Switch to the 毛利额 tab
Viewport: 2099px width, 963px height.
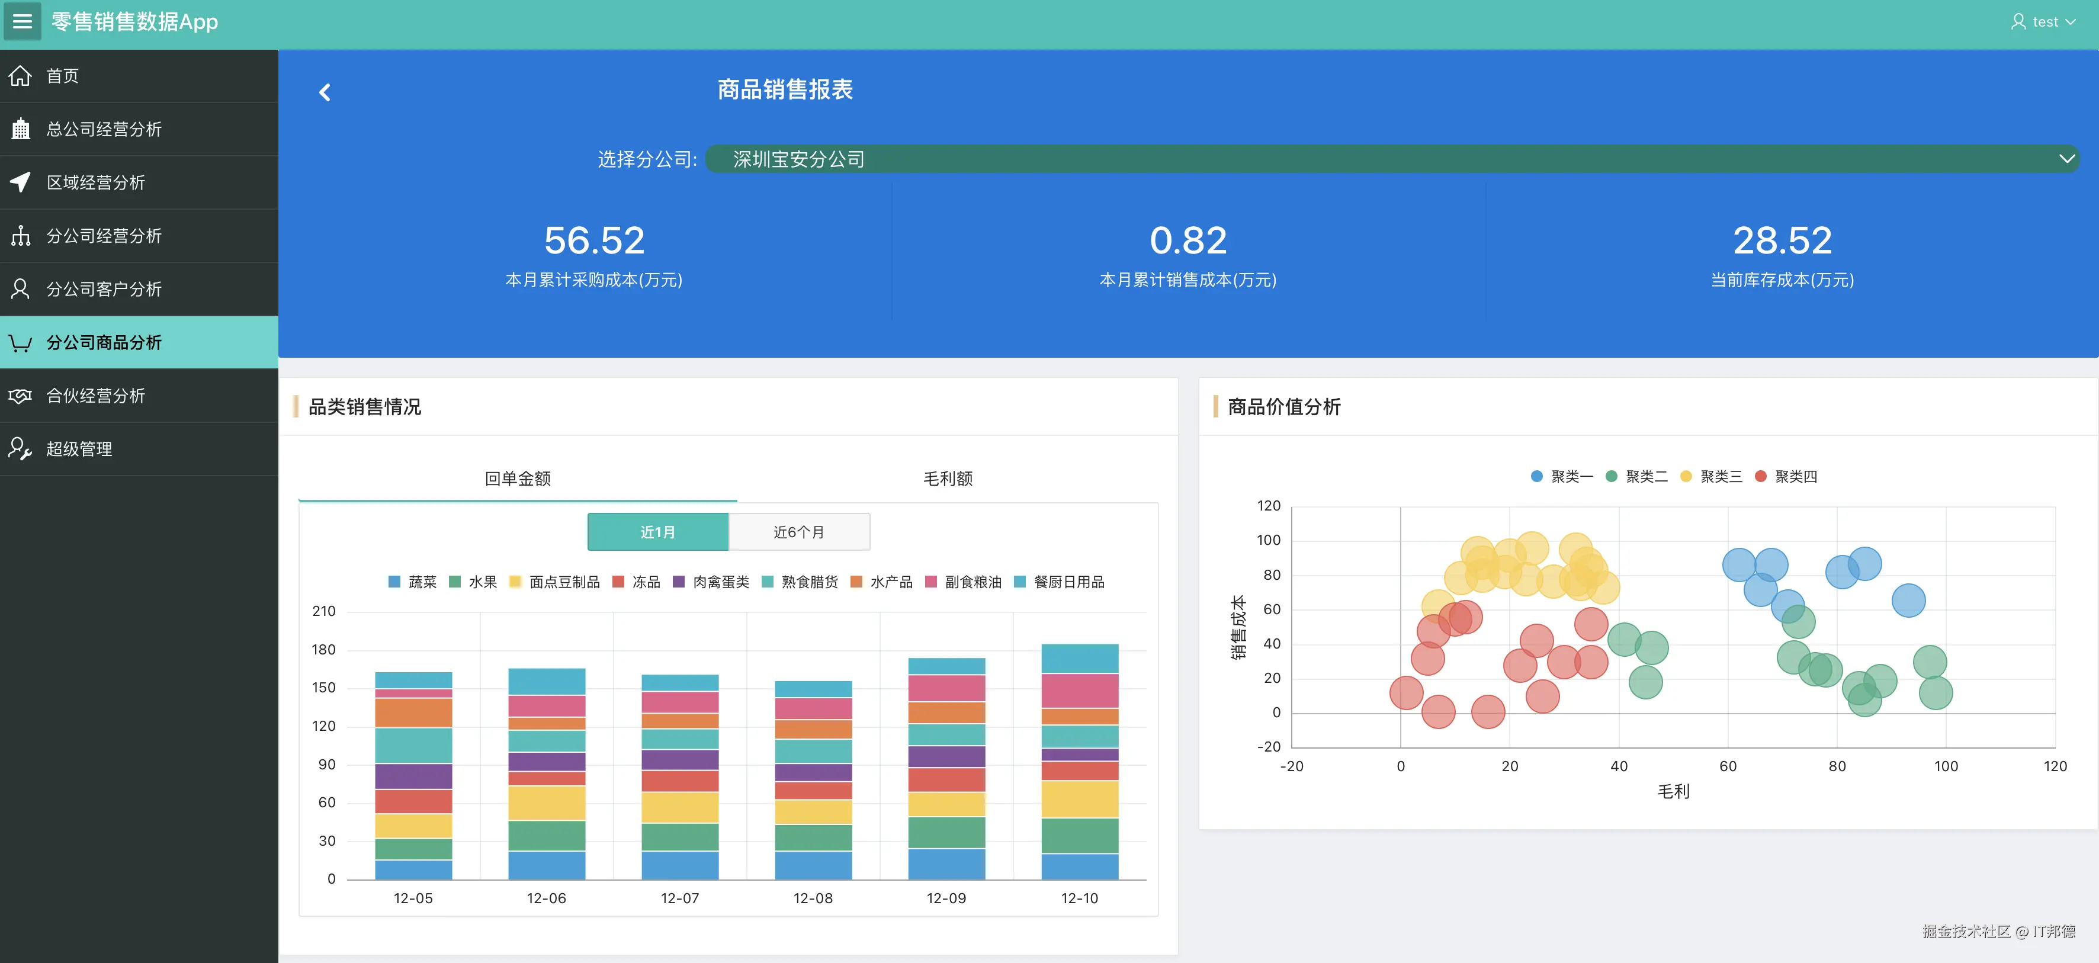(947, 478)
